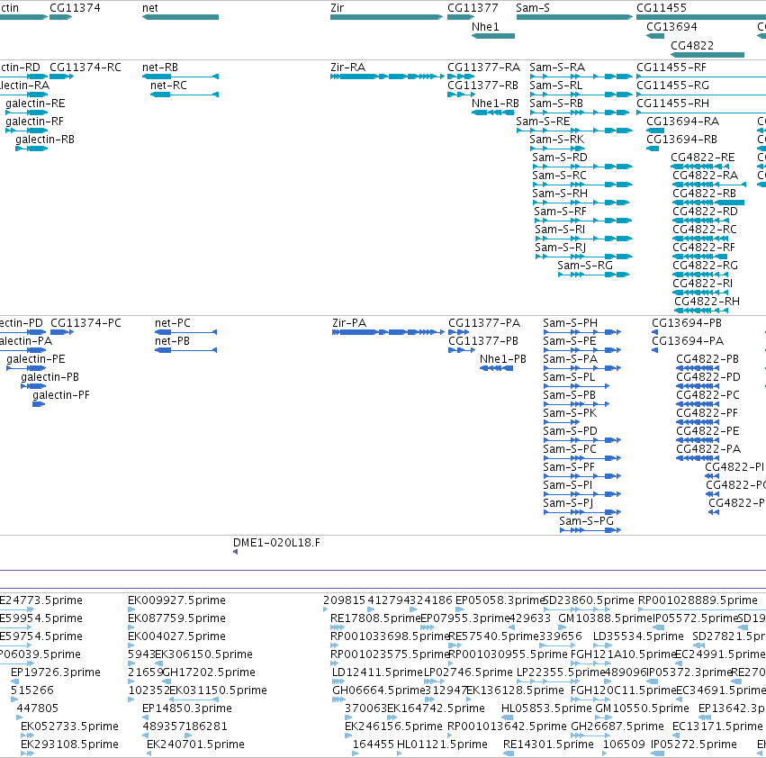Screen dimensions: 766x758
Task: Click the Nhe1 gene label
Action: click(485, 27)
